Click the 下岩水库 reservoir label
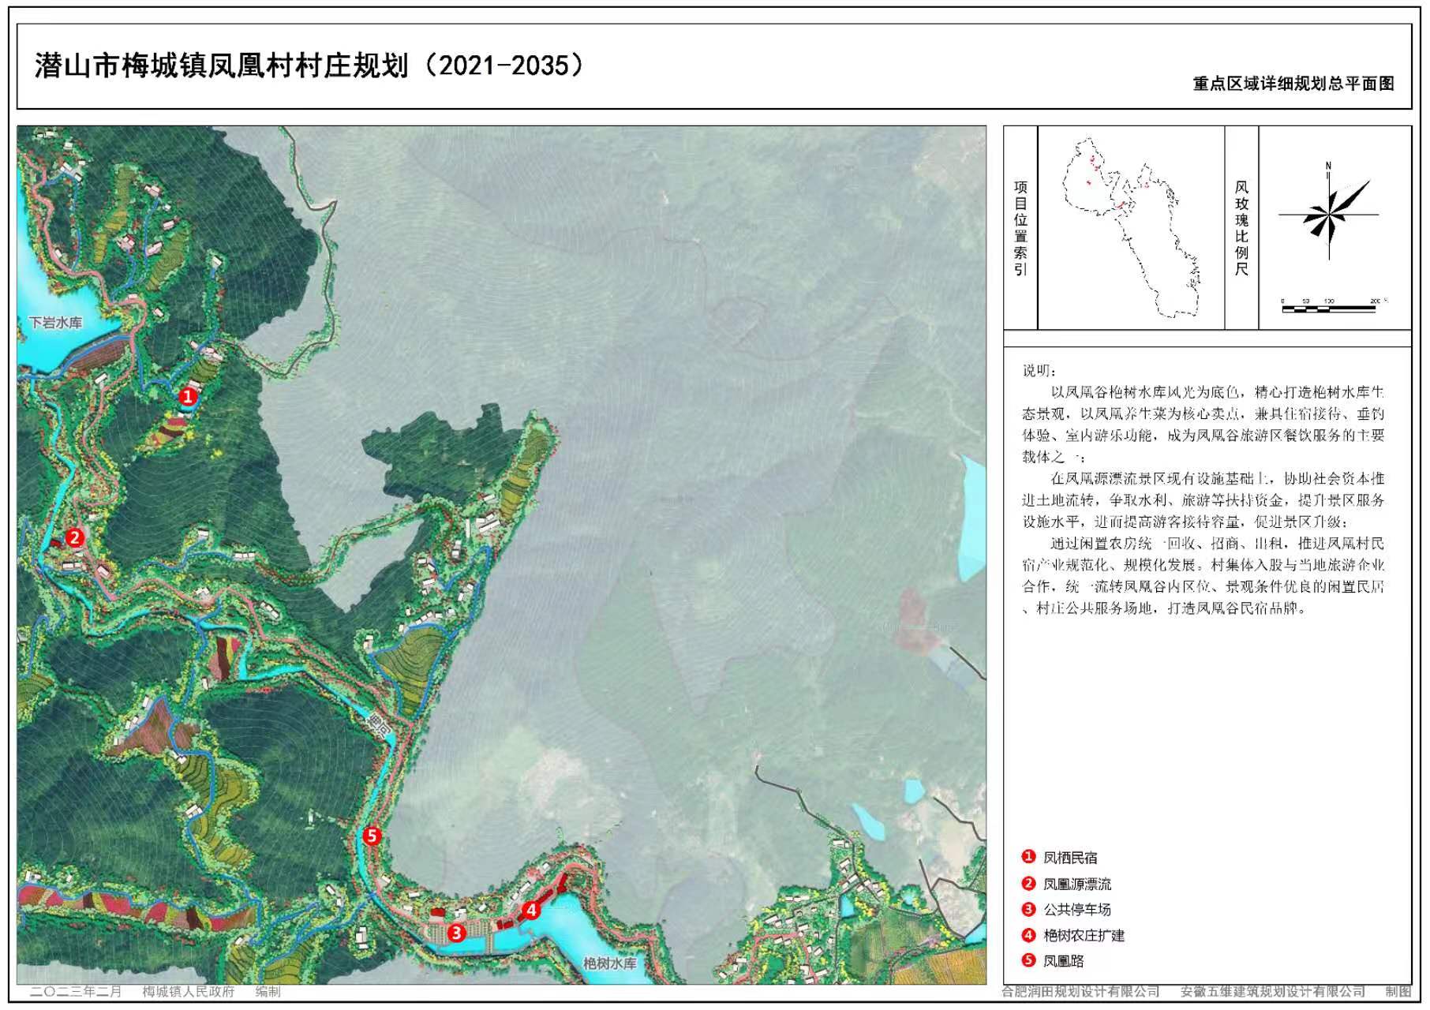The image size is (1430, 1010). tap(55, 323)
